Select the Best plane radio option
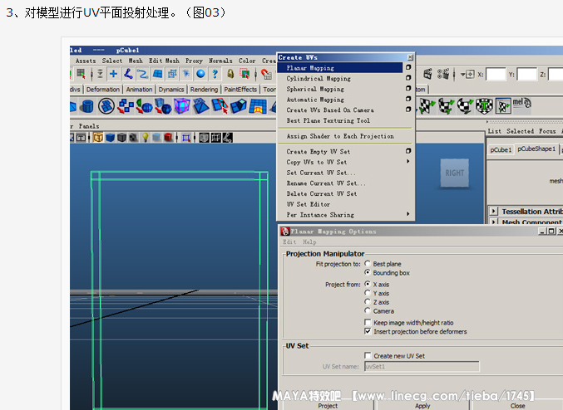The width and height of the screenshot is (563, 410). pyautogui.click(x=368, y=264)
